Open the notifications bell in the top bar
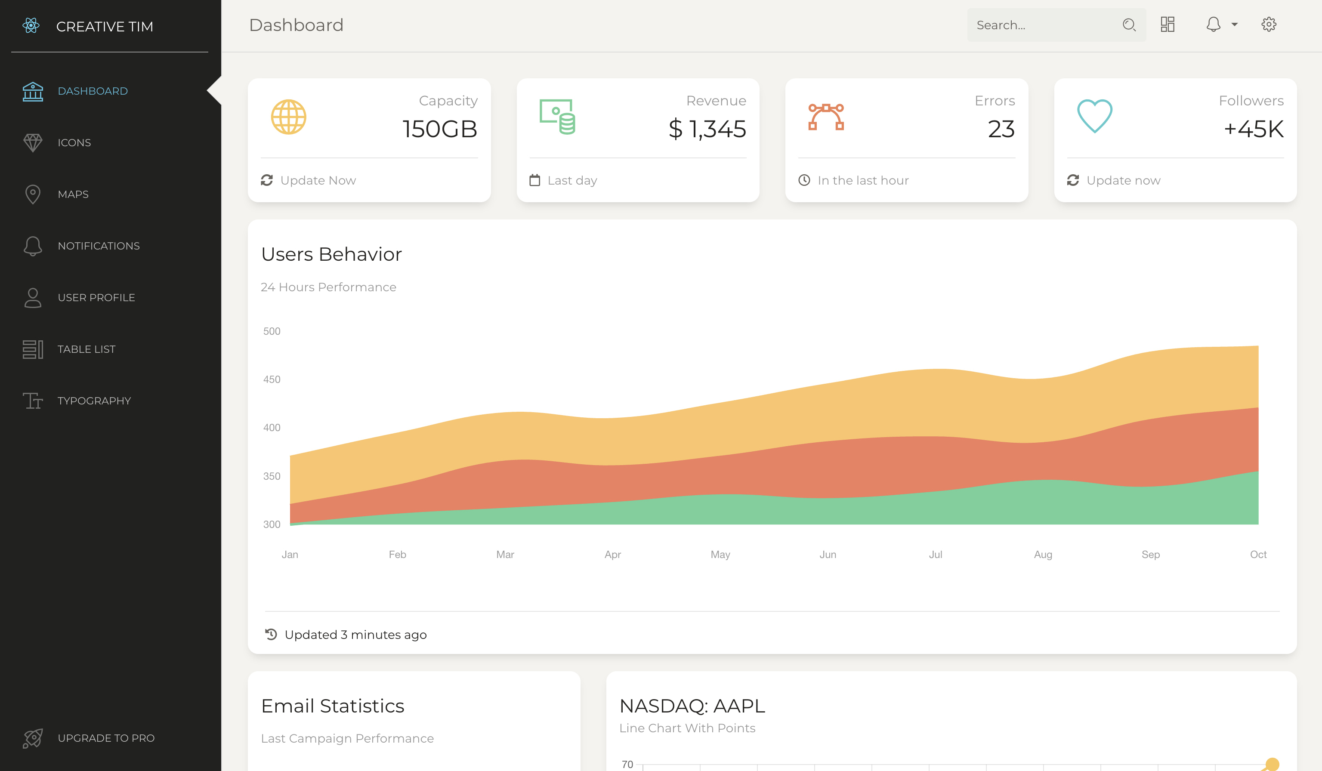Image resolution: width=1322 pixels, height=771 pixels. pyautogui.click(x=1214, y=24)
